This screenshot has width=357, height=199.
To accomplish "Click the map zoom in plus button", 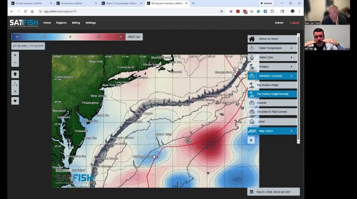I will [15, 55].
